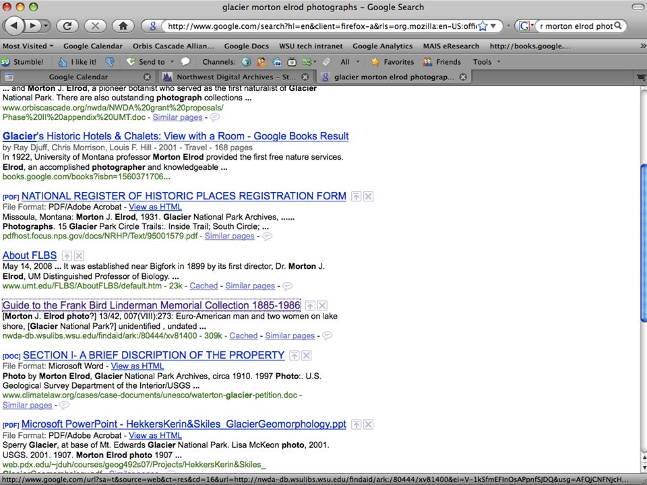The height and width of the screenshot is (485, 647).
Task: Select the glacier morton elrod photographs tab
Action: click(x=394, y=77)
